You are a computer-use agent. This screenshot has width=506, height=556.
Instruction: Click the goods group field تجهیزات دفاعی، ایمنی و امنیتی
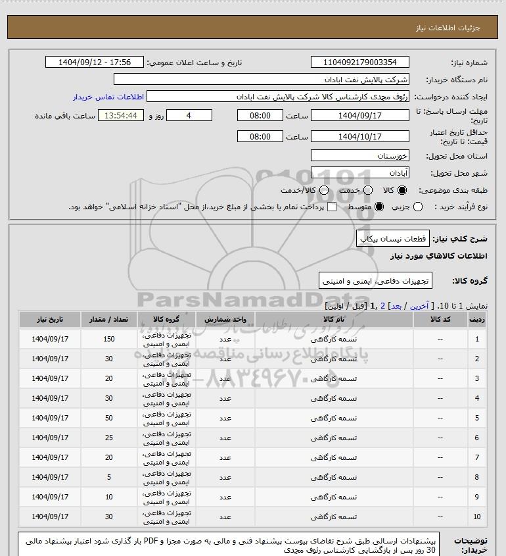coord(375,281)
